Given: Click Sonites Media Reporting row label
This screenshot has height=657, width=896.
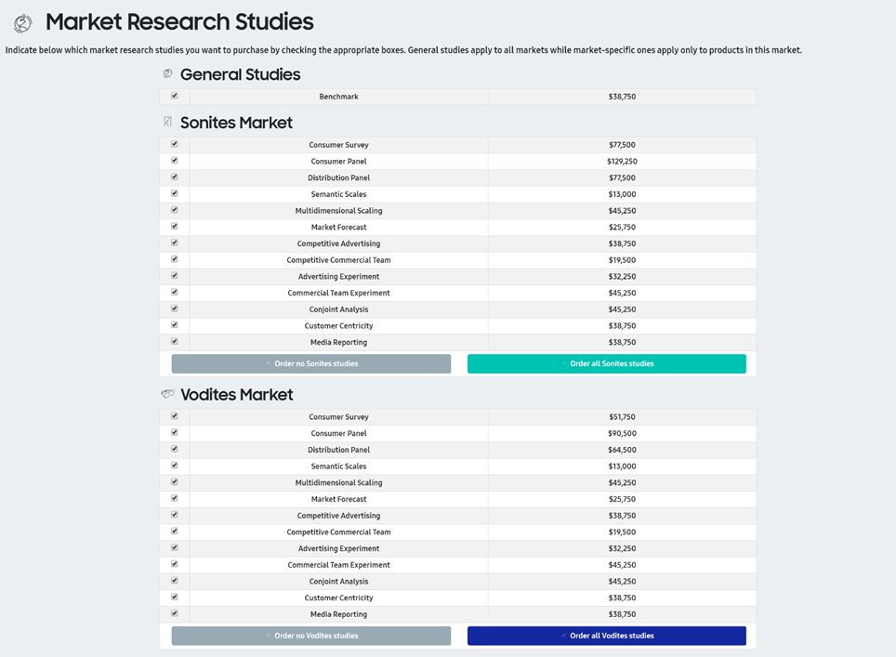Looking at the screenshot, I should [339, 342].
